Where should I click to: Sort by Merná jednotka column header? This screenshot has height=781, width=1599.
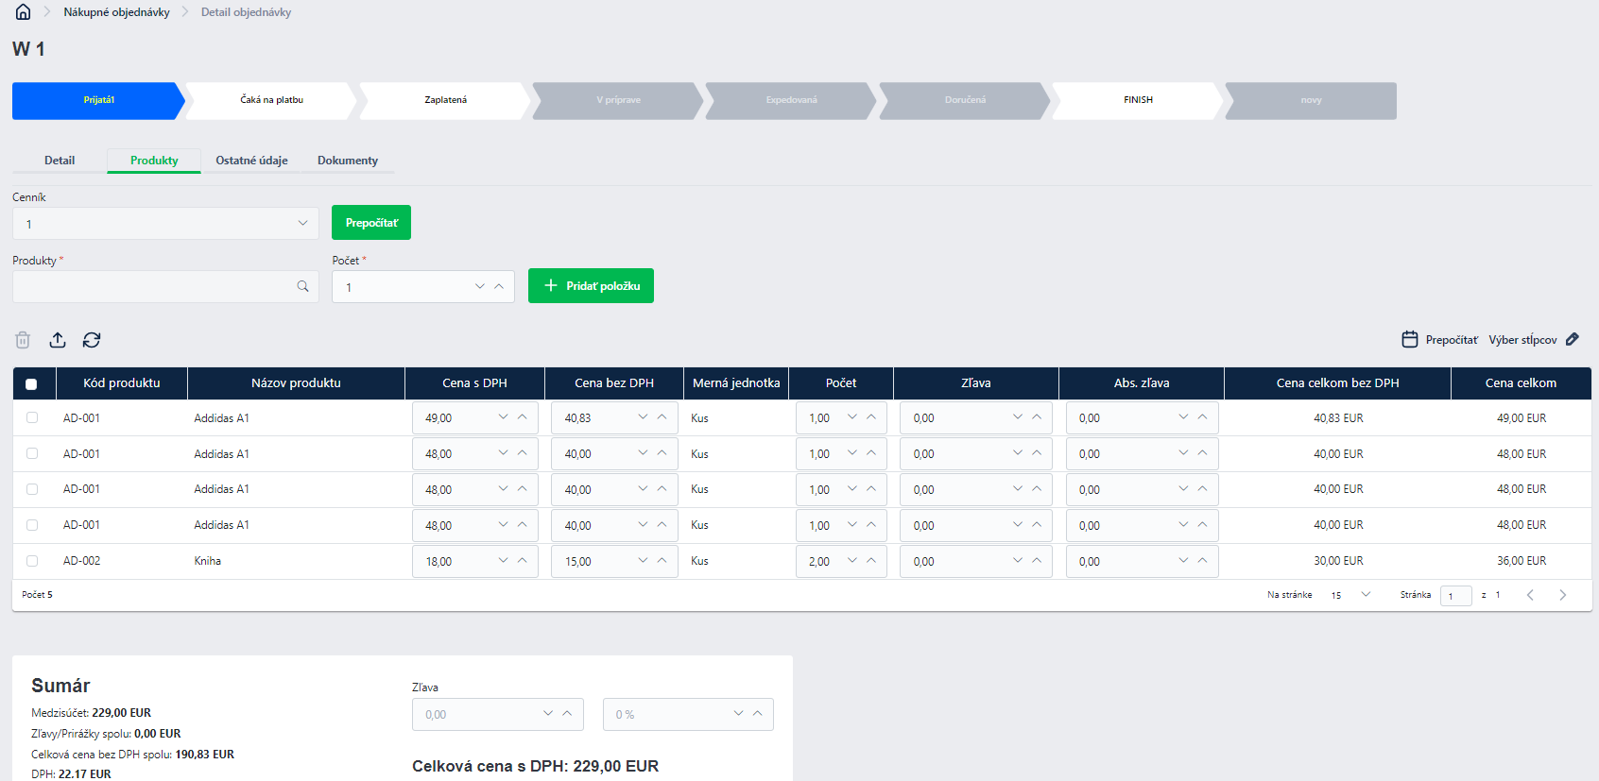(736, 383)
